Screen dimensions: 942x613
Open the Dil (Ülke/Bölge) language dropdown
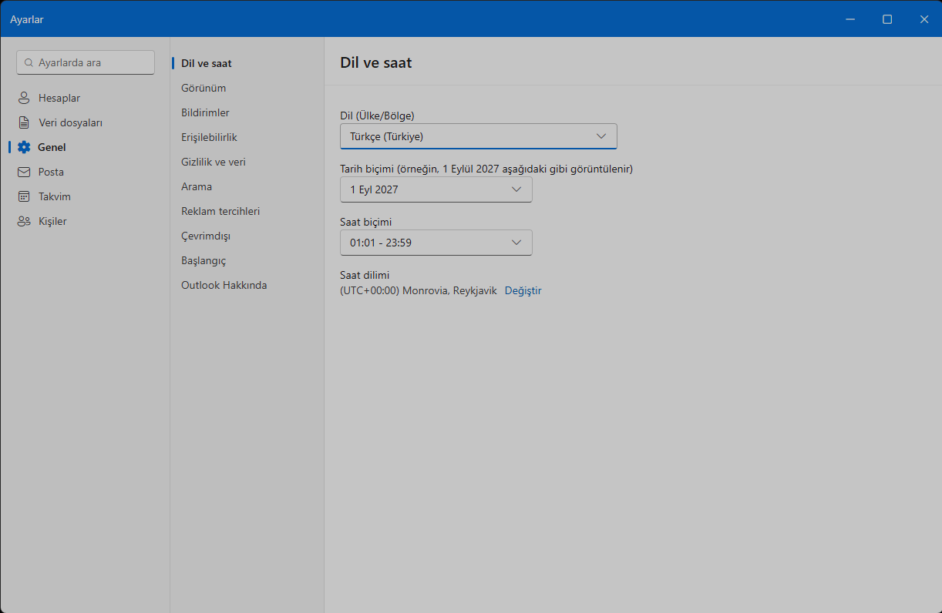[x=479, y=136]
